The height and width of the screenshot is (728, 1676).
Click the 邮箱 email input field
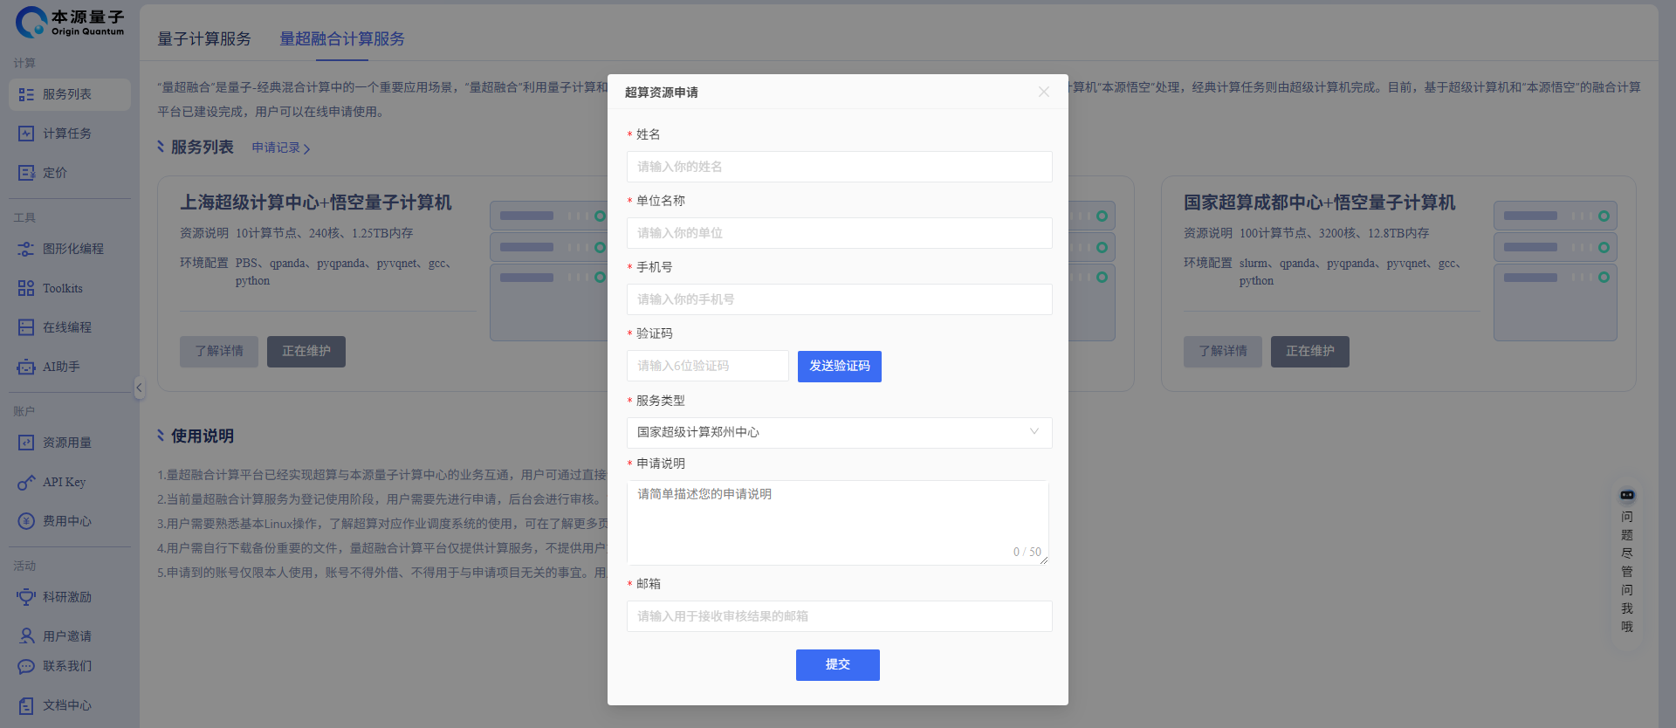(839, 616)
